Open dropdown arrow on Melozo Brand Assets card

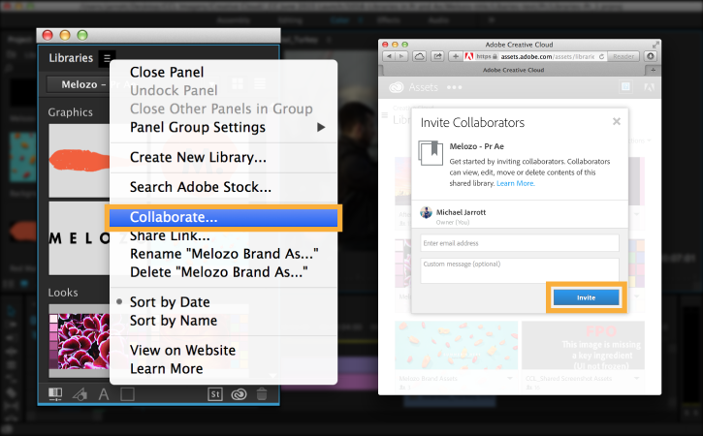point(510,378)
